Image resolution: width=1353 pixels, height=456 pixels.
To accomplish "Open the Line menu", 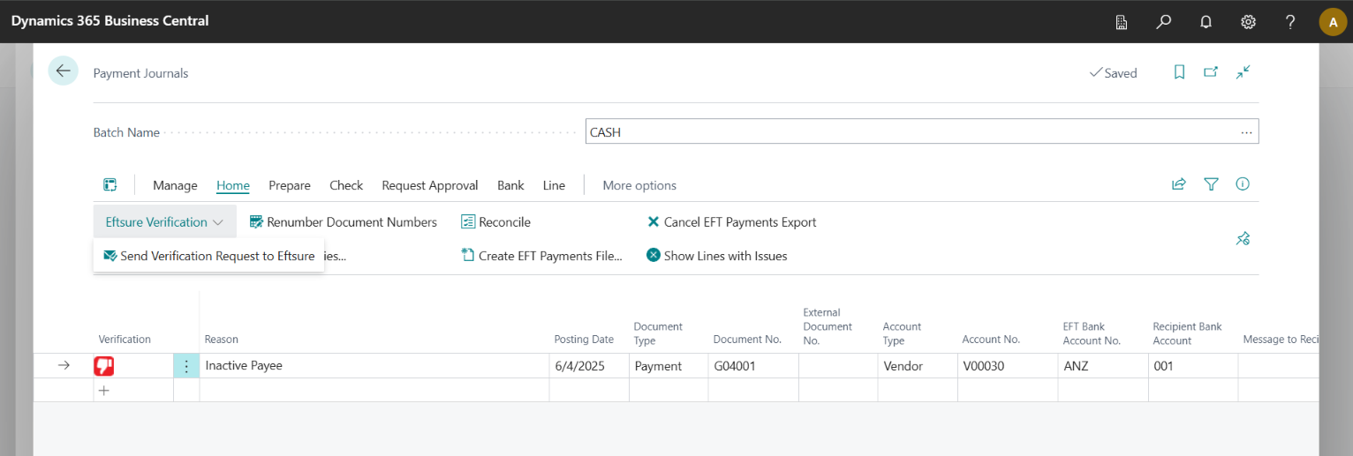I will (554, 185).
